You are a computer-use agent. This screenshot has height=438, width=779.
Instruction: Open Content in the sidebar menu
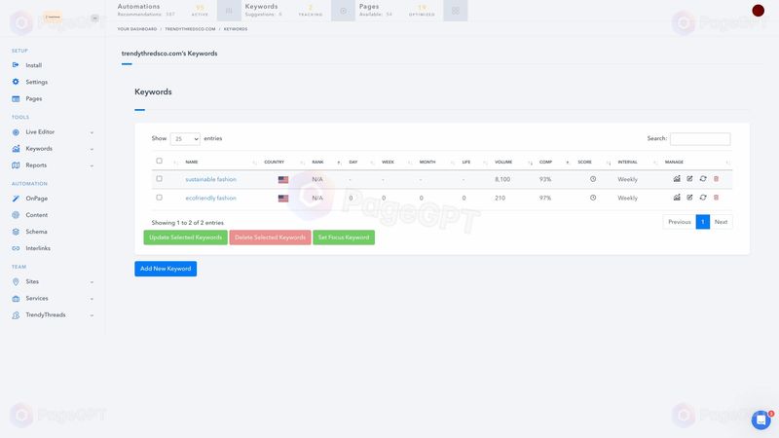(37, 215)
